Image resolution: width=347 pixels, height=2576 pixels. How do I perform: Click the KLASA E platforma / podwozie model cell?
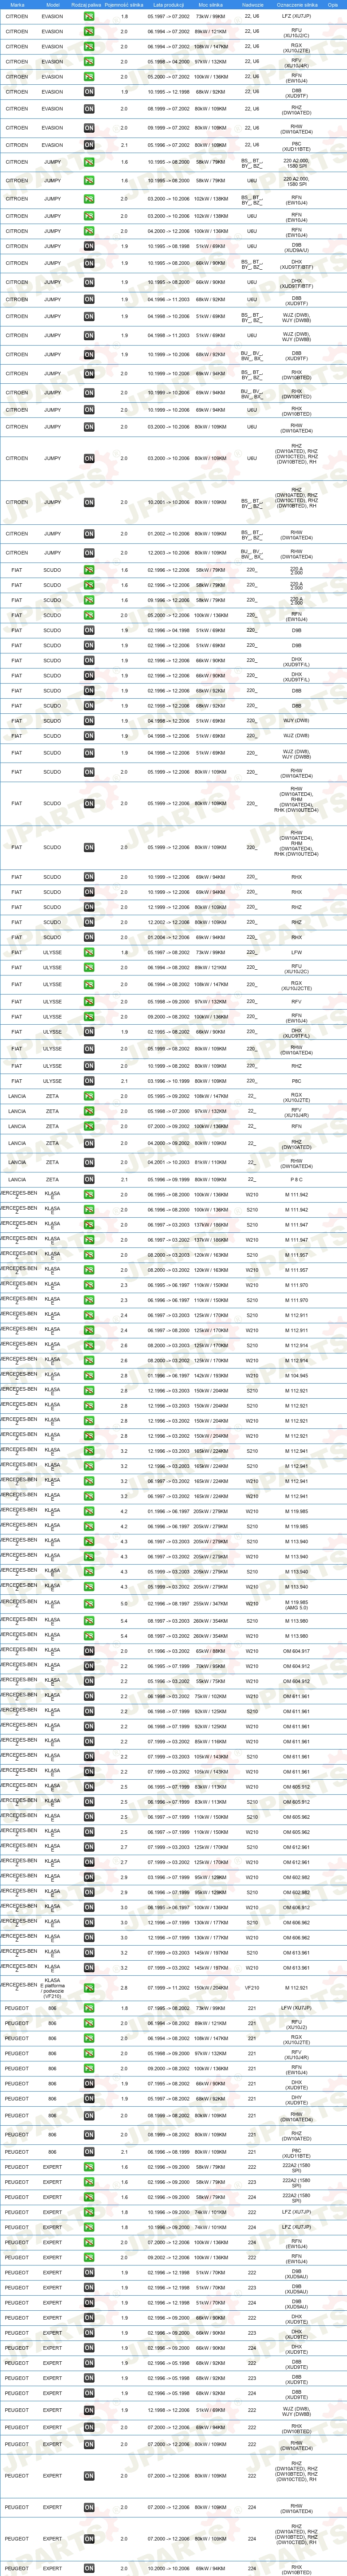pyautogui.click(x=52, y=1988)
